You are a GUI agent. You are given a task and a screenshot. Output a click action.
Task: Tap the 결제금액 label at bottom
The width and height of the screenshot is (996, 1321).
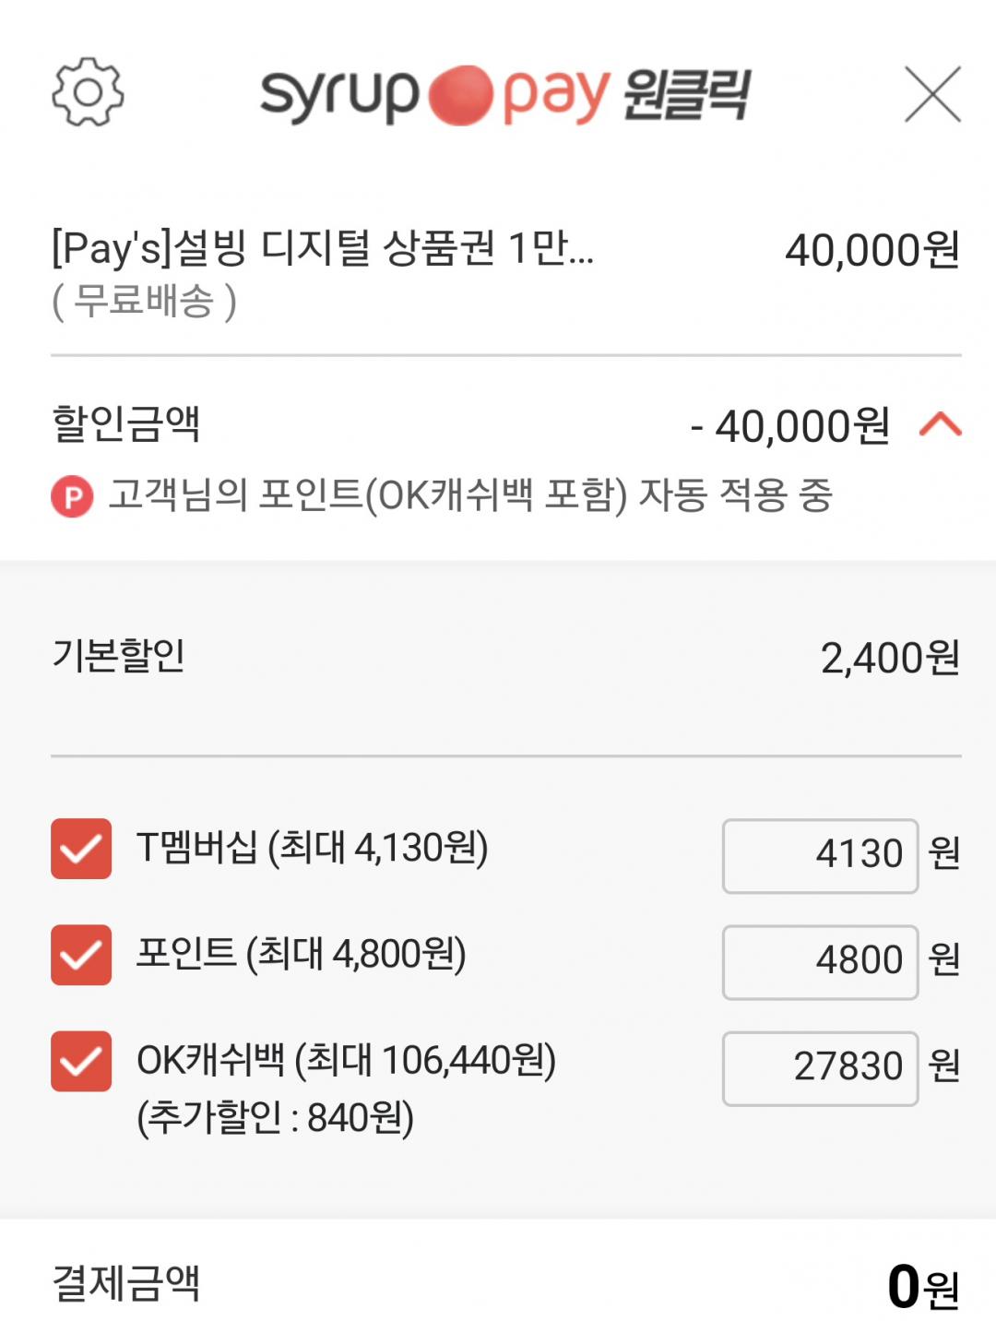126,1283
